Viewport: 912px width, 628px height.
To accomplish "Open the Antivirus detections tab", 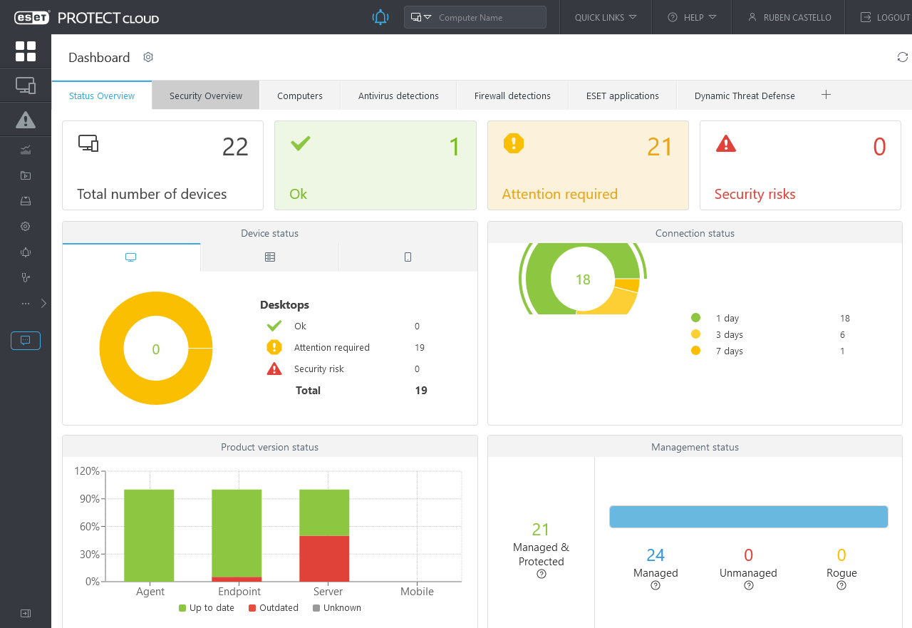I will (398, 96).
